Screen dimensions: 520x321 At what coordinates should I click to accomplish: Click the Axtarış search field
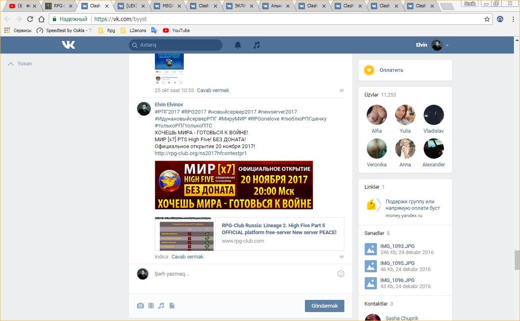coord(176,45)
